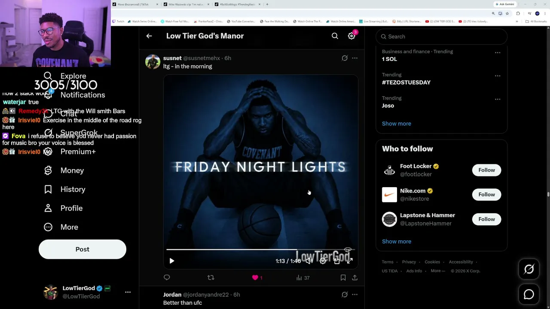Bookmark susnet's post
This screenshot has height=309, width=550.
(x=343, y=278)
